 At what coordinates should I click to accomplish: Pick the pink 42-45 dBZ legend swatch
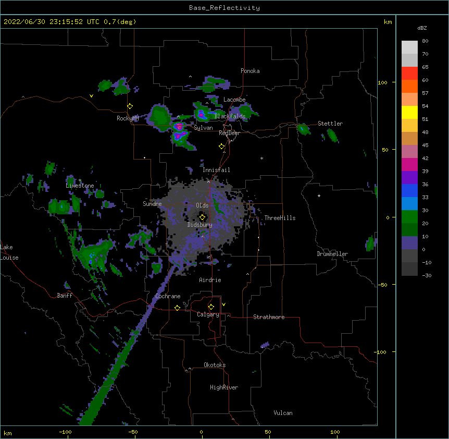click(409, 152)
